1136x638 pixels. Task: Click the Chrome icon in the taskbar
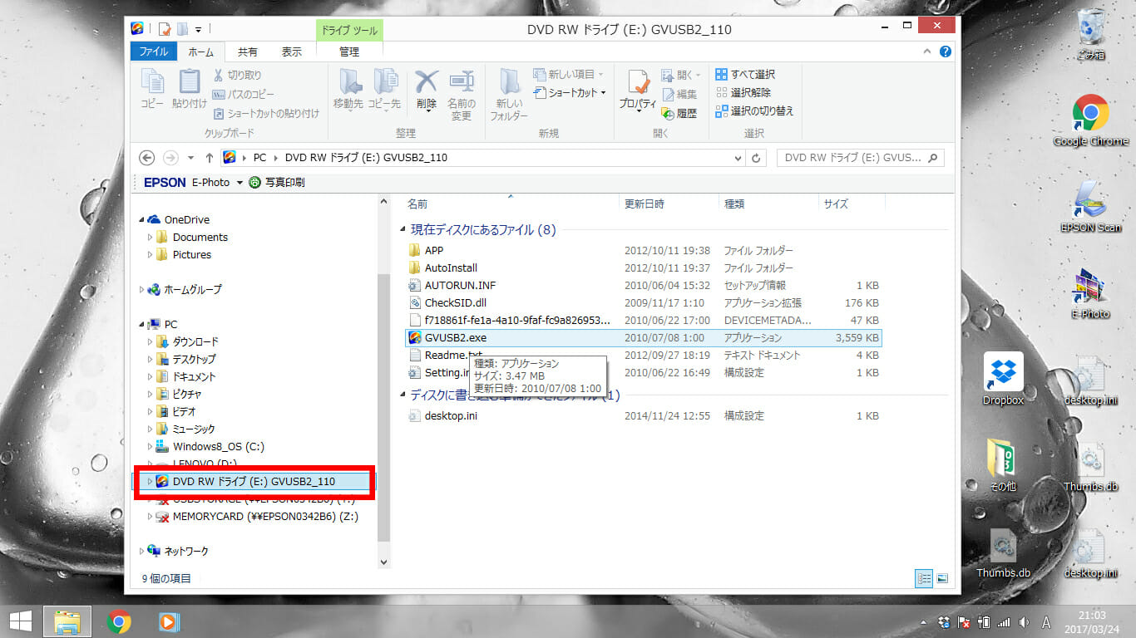pos(119,621)
